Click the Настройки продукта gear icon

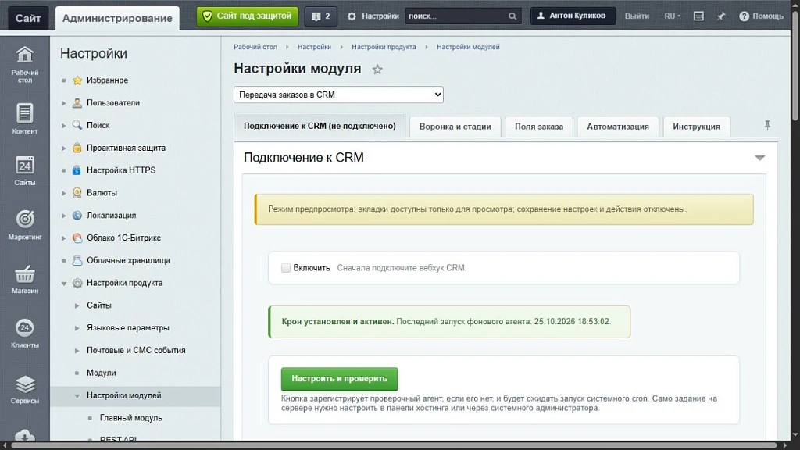[77, 283]
